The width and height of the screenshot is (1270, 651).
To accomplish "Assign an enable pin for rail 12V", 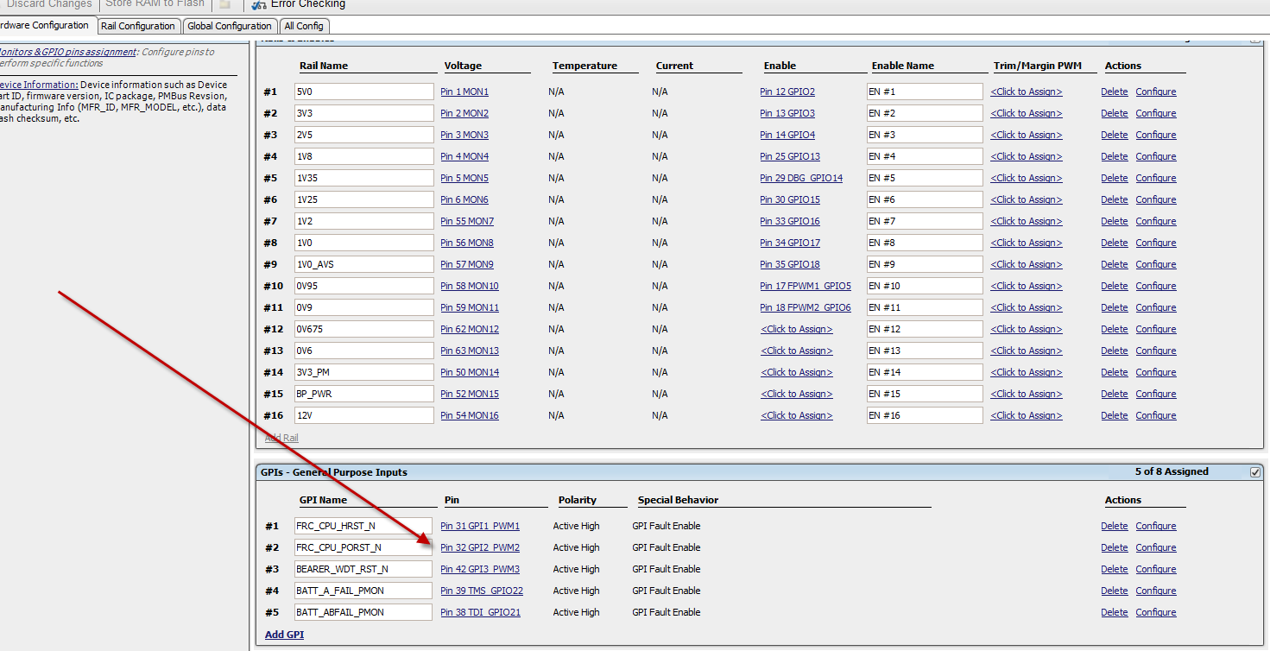I will click(797, 415).
